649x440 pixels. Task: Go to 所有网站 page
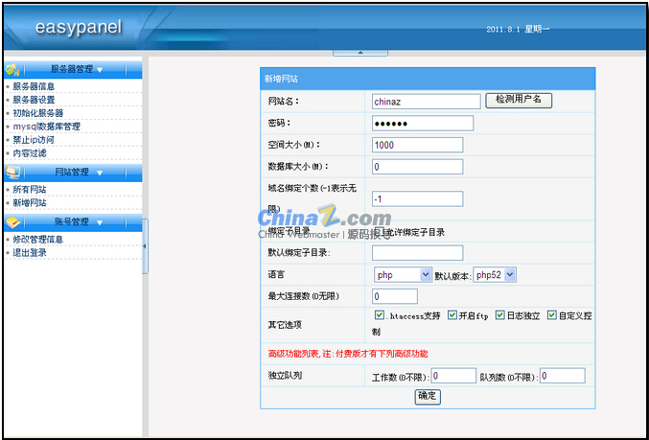coord(30,190)
